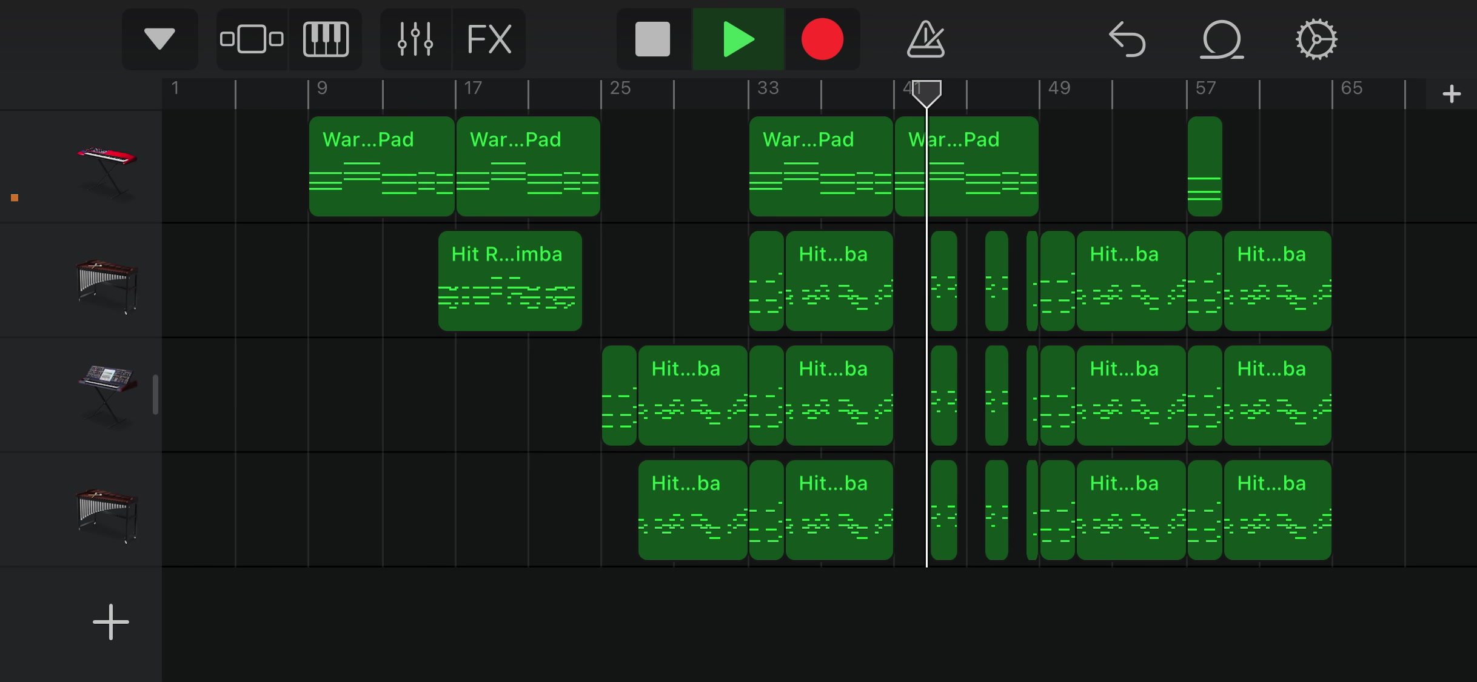Tap bar 1 on the ruler
This screenshot has width=1477, height=682.
175,88
